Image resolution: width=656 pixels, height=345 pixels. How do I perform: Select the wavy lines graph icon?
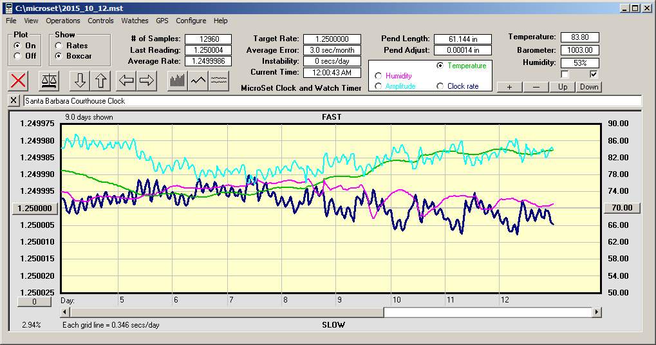click(x=219, y=80)
